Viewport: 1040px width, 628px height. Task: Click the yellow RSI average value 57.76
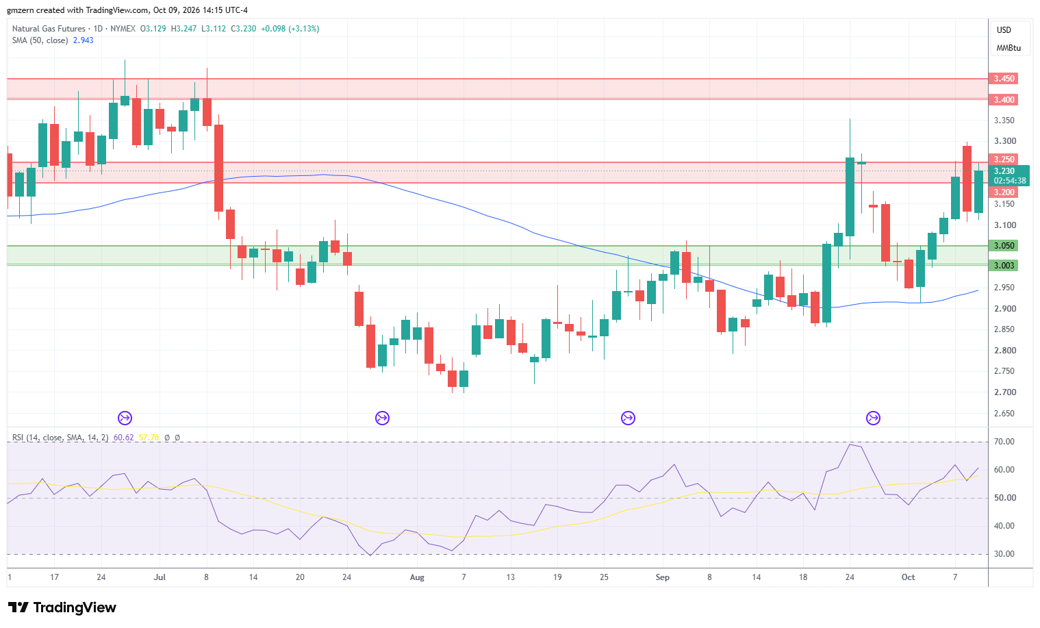point(149,438)
